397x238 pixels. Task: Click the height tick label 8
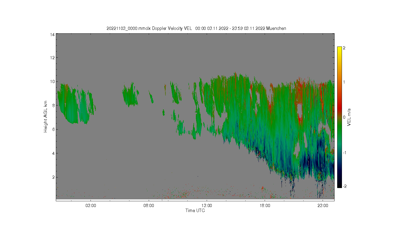coord(54,105)
